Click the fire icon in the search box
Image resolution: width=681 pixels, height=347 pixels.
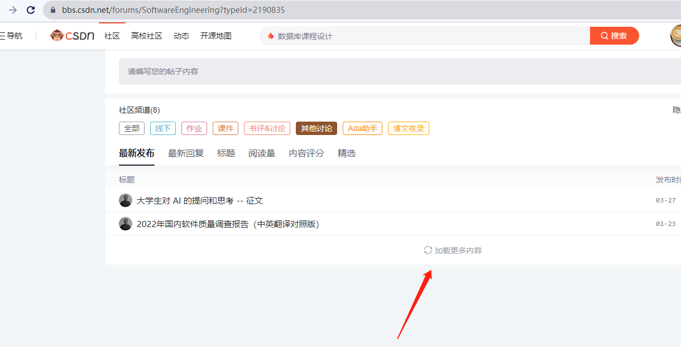click(271, 36)
